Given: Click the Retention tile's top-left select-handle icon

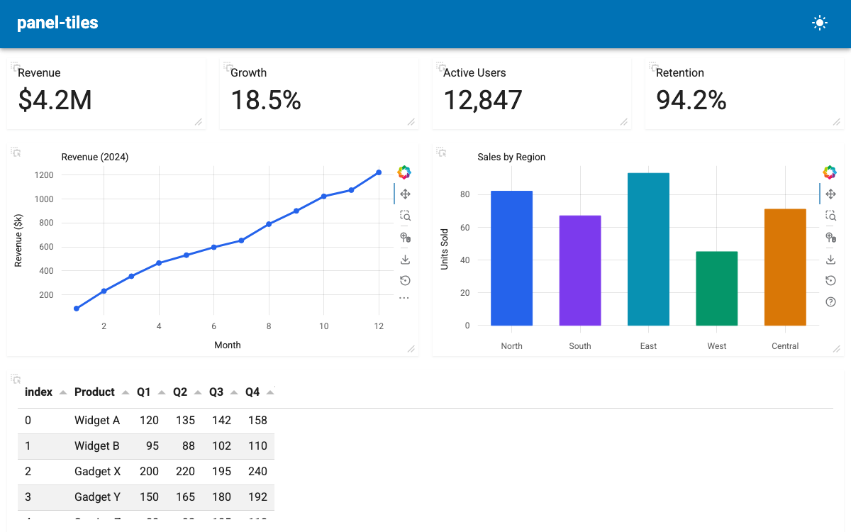Looking at the screenshot, I should click(654, 67).
